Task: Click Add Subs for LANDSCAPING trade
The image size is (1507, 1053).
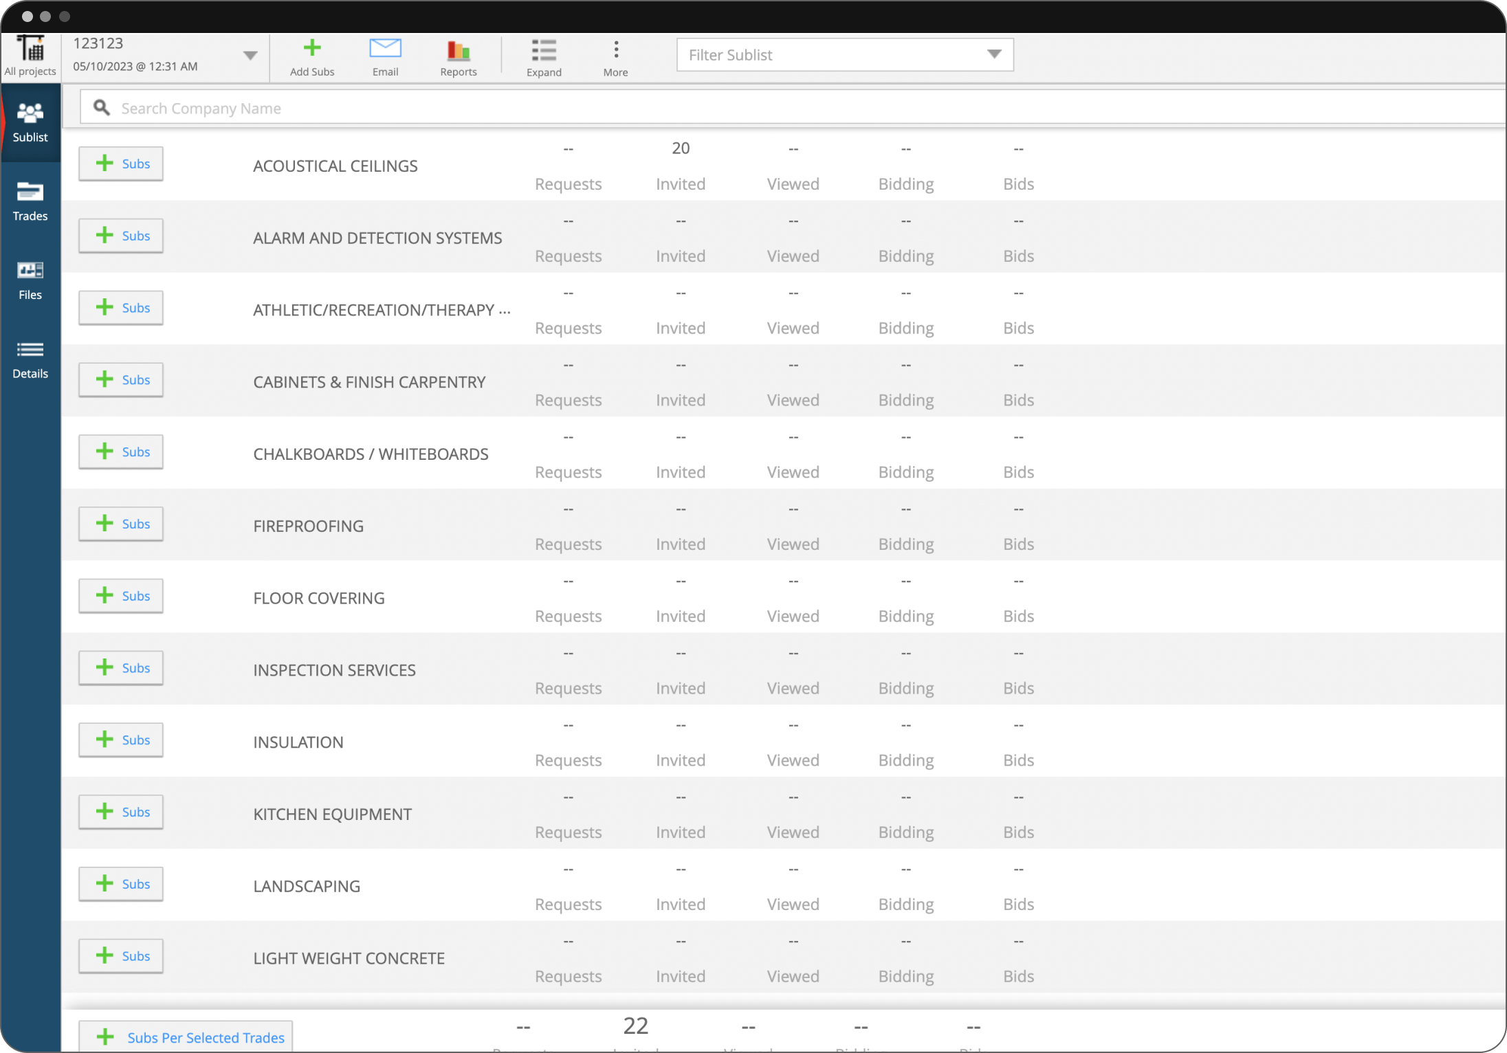Action: (122, 884)
